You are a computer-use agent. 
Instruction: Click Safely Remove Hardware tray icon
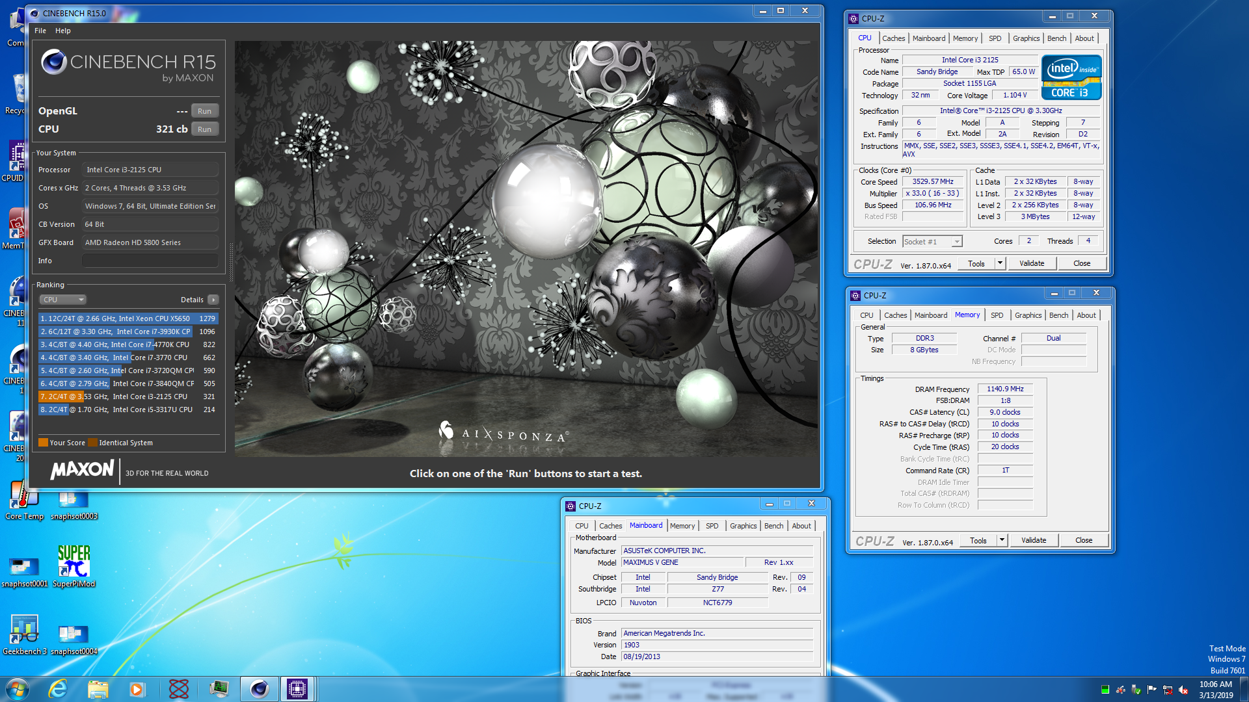coord(1136,690)
